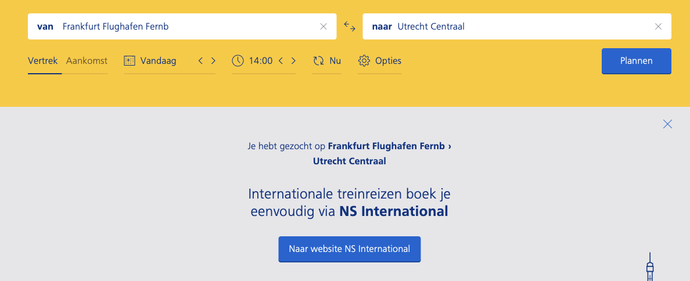Decrease departure time with left arrow

281,60
